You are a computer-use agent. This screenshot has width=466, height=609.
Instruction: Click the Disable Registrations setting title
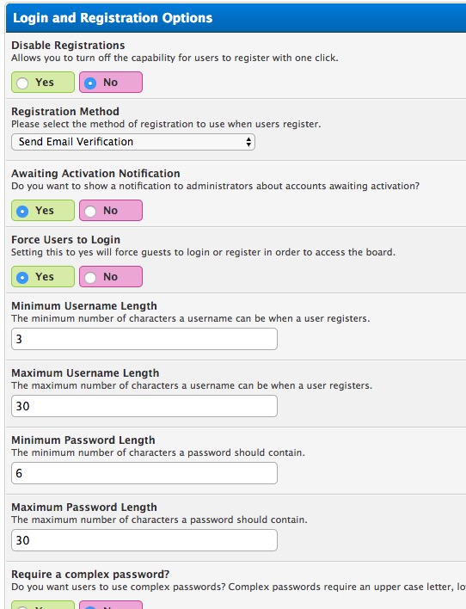(x=68, y=45)
